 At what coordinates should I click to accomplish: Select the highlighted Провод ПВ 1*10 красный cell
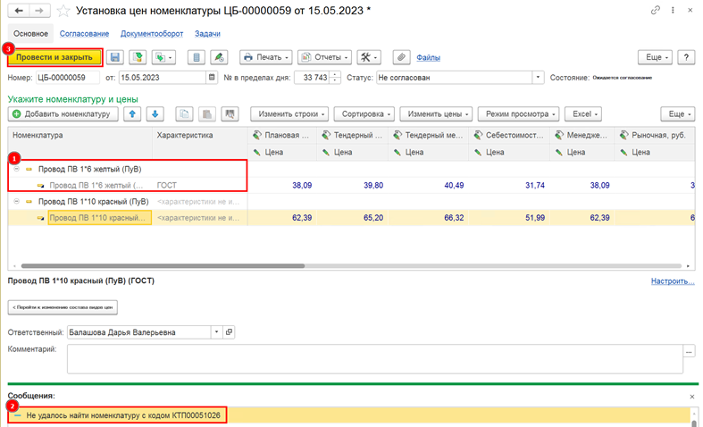point(99,218)
